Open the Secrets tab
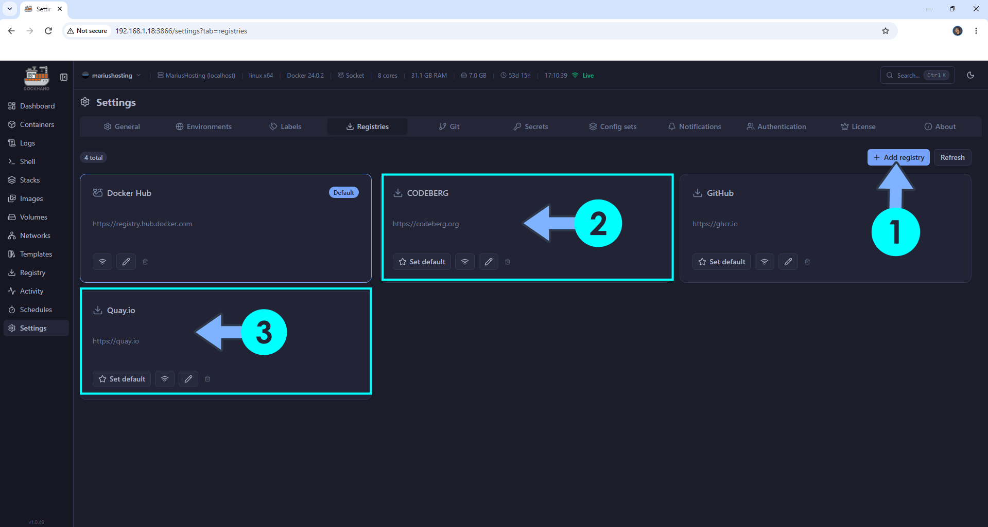Viewport: 988px width, 527px height. pyautogui.click(x=531, y=126)
